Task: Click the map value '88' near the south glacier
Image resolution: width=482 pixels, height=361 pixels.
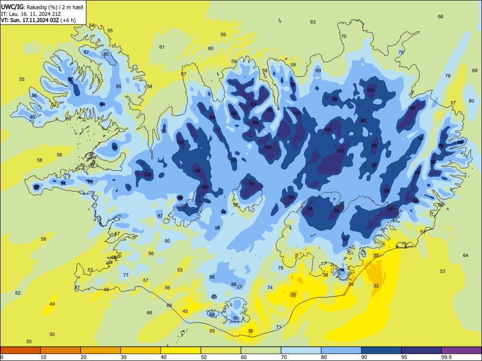Action: pos(212,314)
